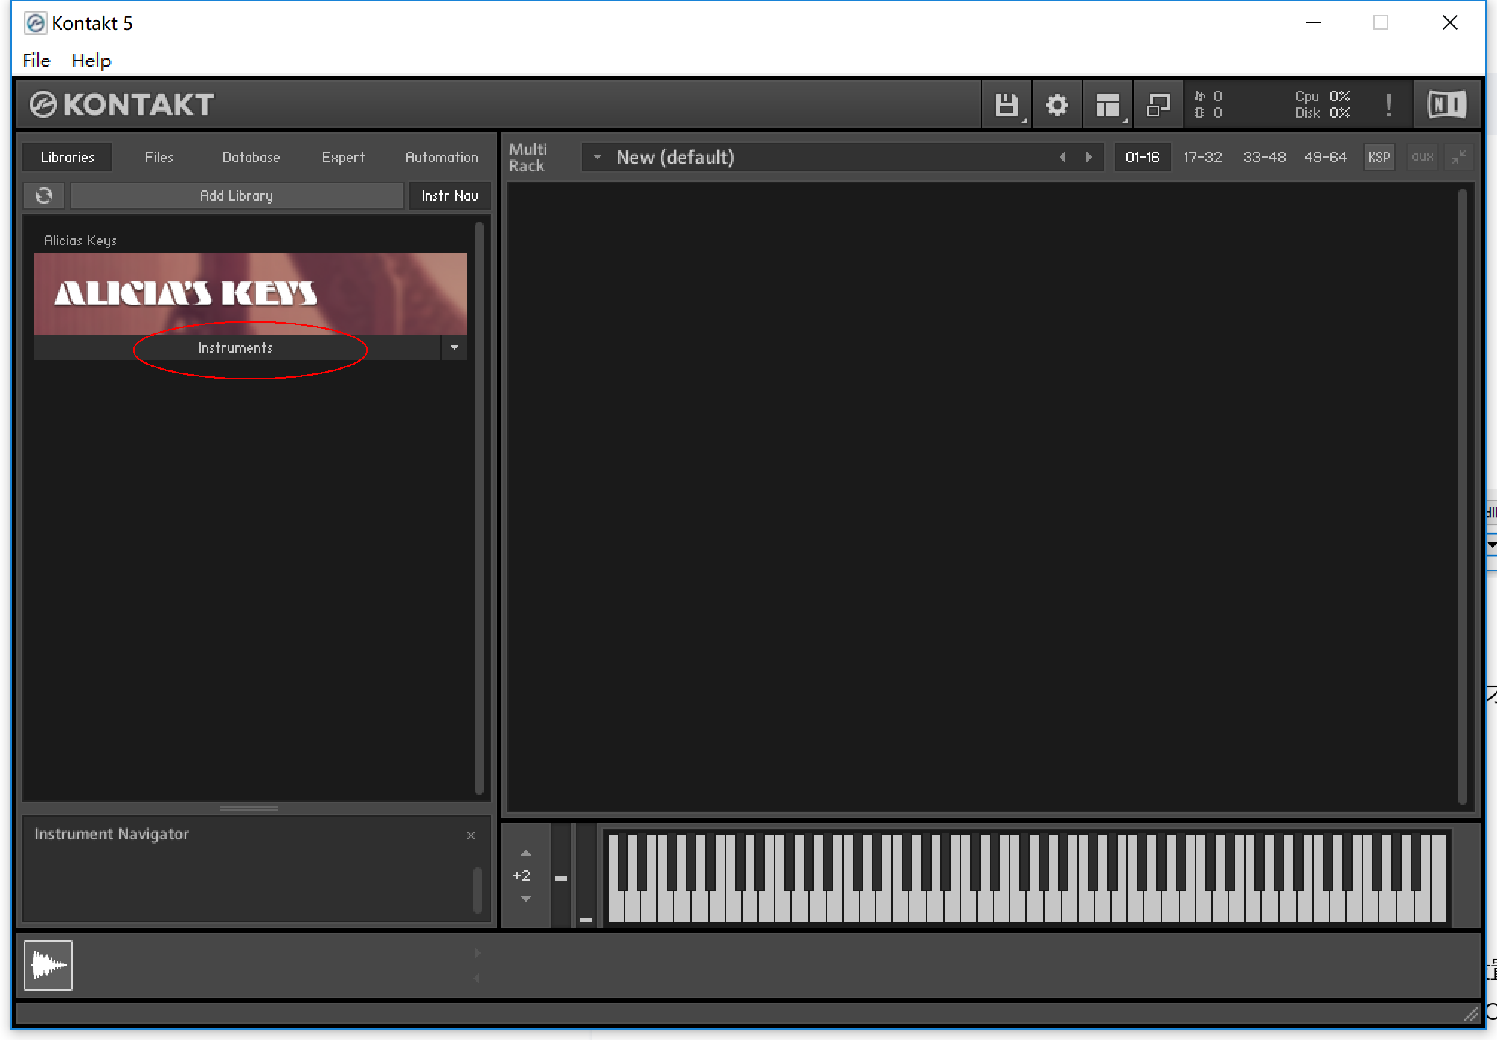Switch to the Files tab

158,157
